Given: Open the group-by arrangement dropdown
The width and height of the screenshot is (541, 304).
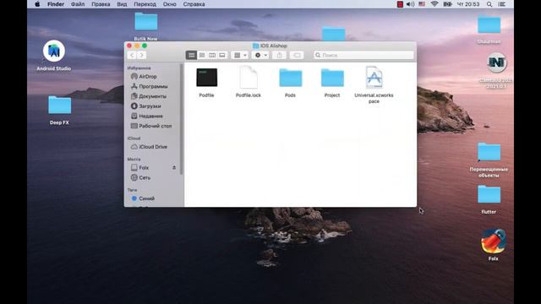Looking at the screenshot, I should coord(240,55).
